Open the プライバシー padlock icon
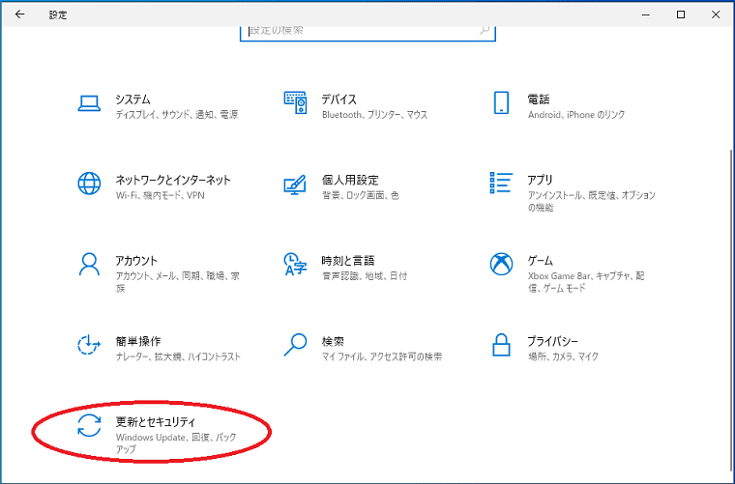Image resolution: width=735 pixels, height=484 pixels. coord(501,345)
